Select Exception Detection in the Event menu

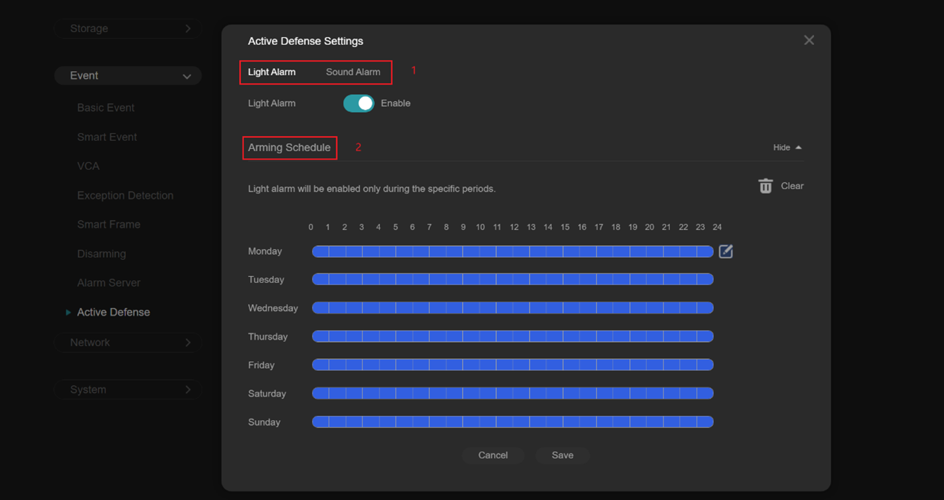coord(125,195)
